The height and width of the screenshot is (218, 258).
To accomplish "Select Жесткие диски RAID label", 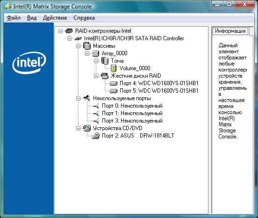I will pyautogui.click(x=136, y=76).
